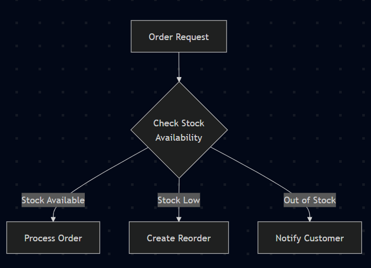The image size is (371, 268).
Task: Select the Process Order node
Action: 53,238
